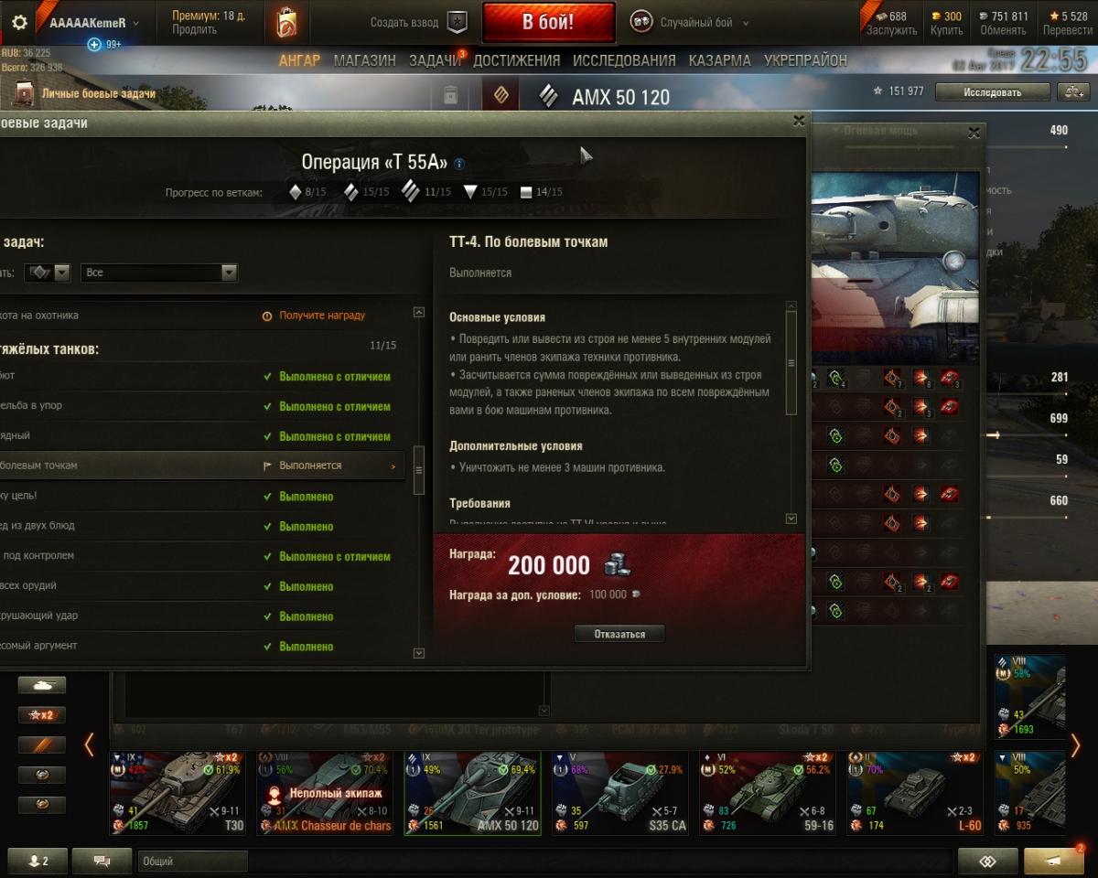Toggle the elite vehicle stripe filter
1098x878 pixels.
[42, 744]
